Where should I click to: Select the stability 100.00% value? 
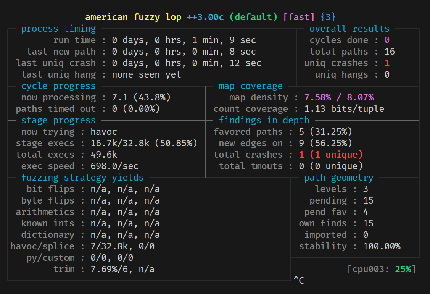pyautogui.click(x=382, y=246)
